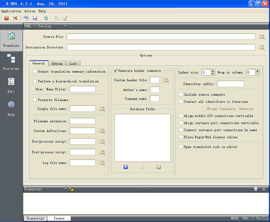The image size is (270, 222).
Task: Enable Generate header comments
Action: (x=115, y=70)
